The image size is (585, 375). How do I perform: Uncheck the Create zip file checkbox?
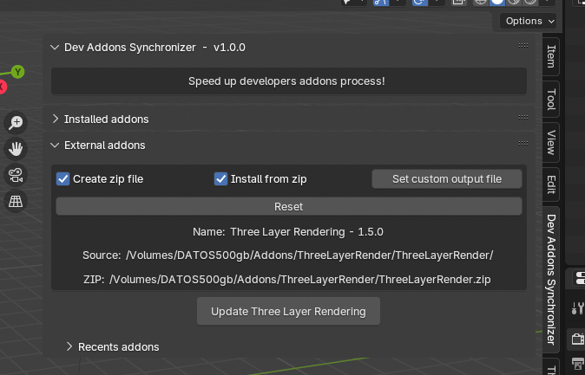(x=63, y=179)
